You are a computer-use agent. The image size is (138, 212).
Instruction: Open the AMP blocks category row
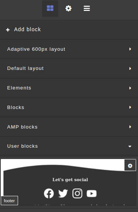coord(69,127)
